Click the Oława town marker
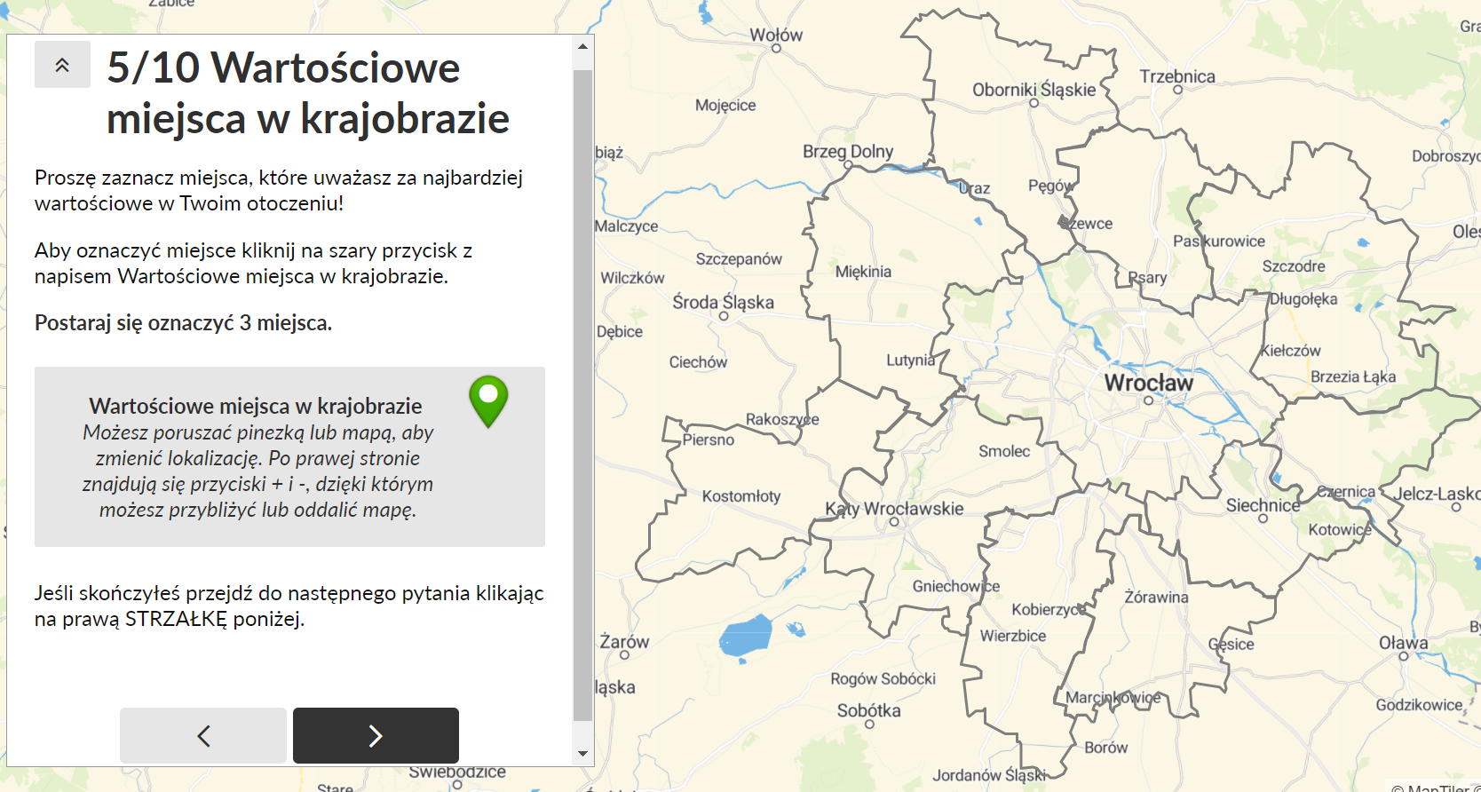 click(1403, 656)
